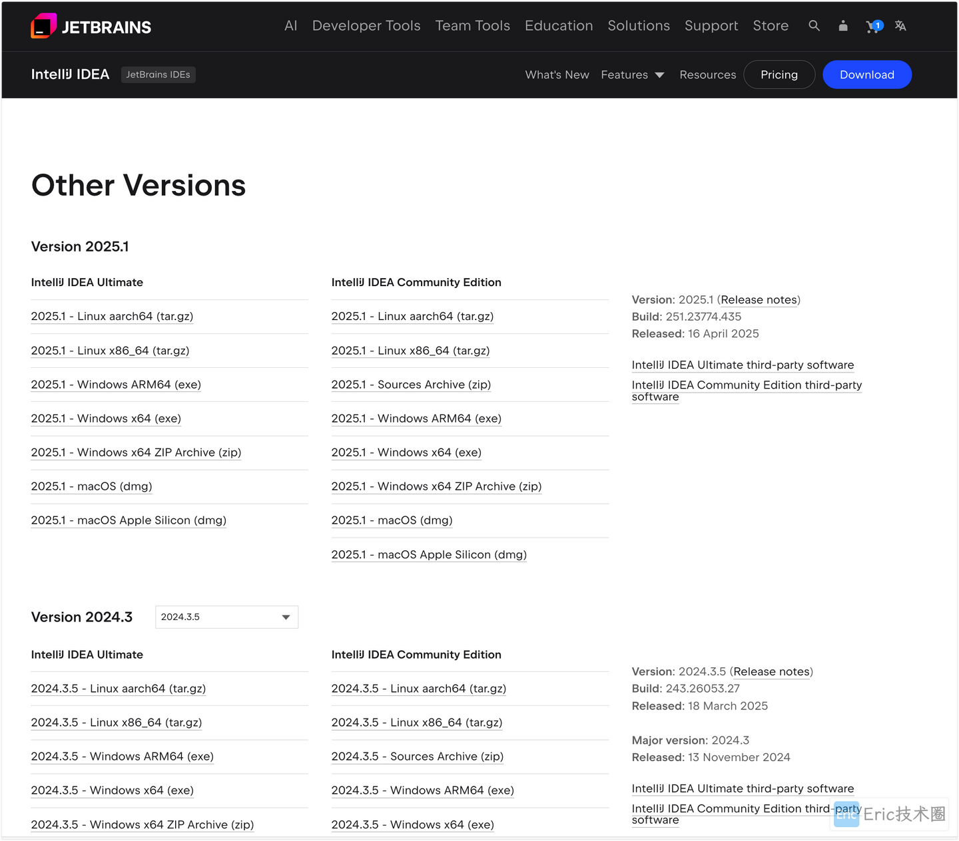Image resolution: width=959 pixels, height=841 pixels.
Task: Open IntelliJ IDEA Ultimate third-party software for 2025.1
Action: [743, 365]
